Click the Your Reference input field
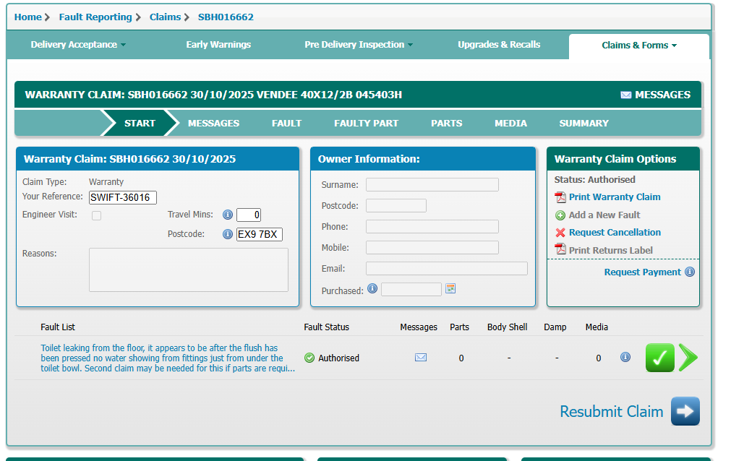This screenshot has height=461, width=731. 122,198
